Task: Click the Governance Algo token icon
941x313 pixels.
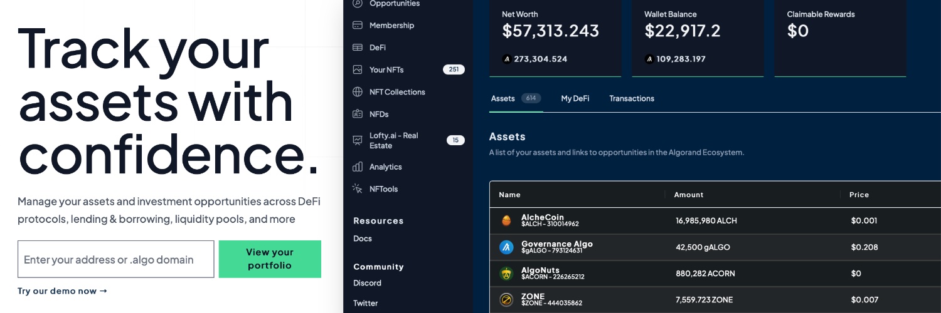Action: point(506,247)
